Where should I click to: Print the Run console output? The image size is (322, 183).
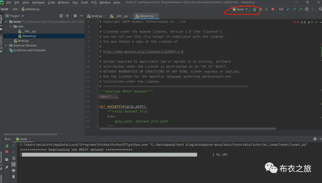pyautogui.click(x=13, y=171)
